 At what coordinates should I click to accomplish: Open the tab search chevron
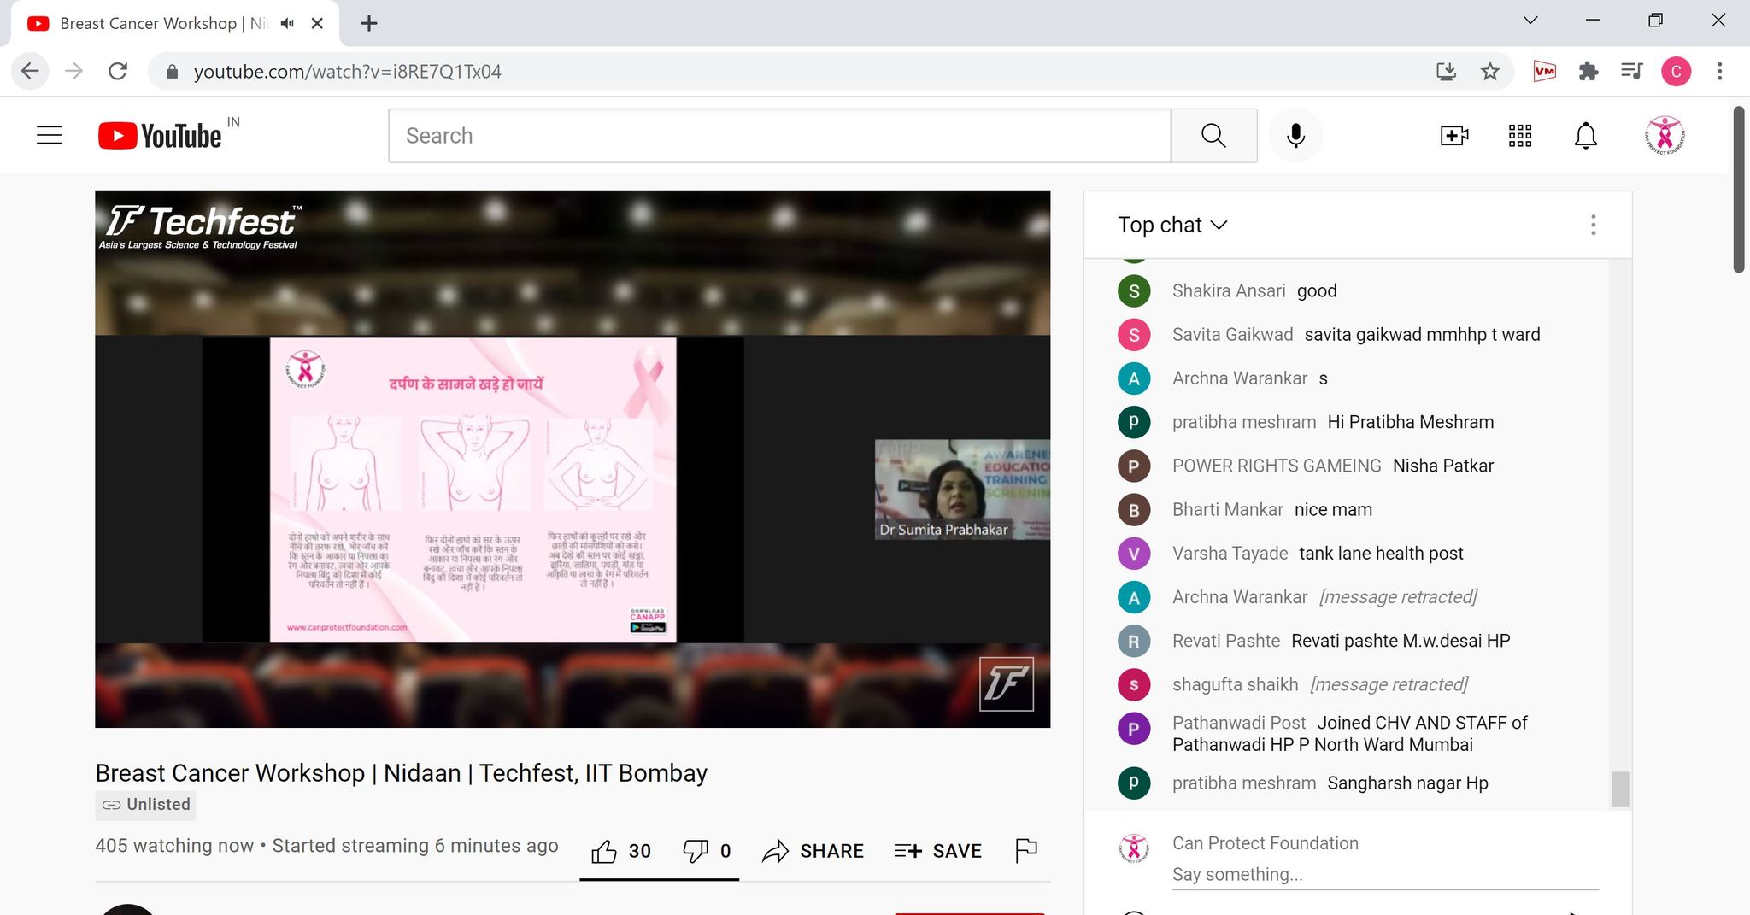pos(1530,20)
